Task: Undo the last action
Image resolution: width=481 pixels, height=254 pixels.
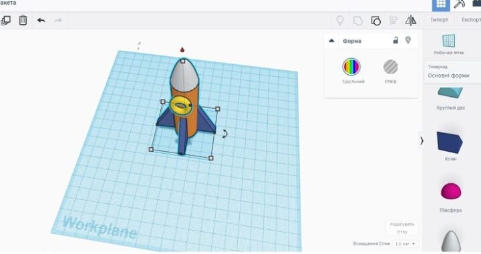Action: [x=41, y=21]
